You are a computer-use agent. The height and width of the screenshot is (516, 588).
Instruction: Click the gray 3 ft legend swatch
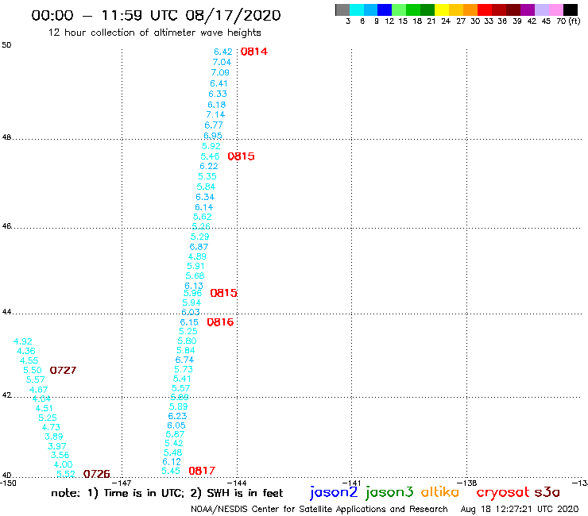tap(342, 10)
